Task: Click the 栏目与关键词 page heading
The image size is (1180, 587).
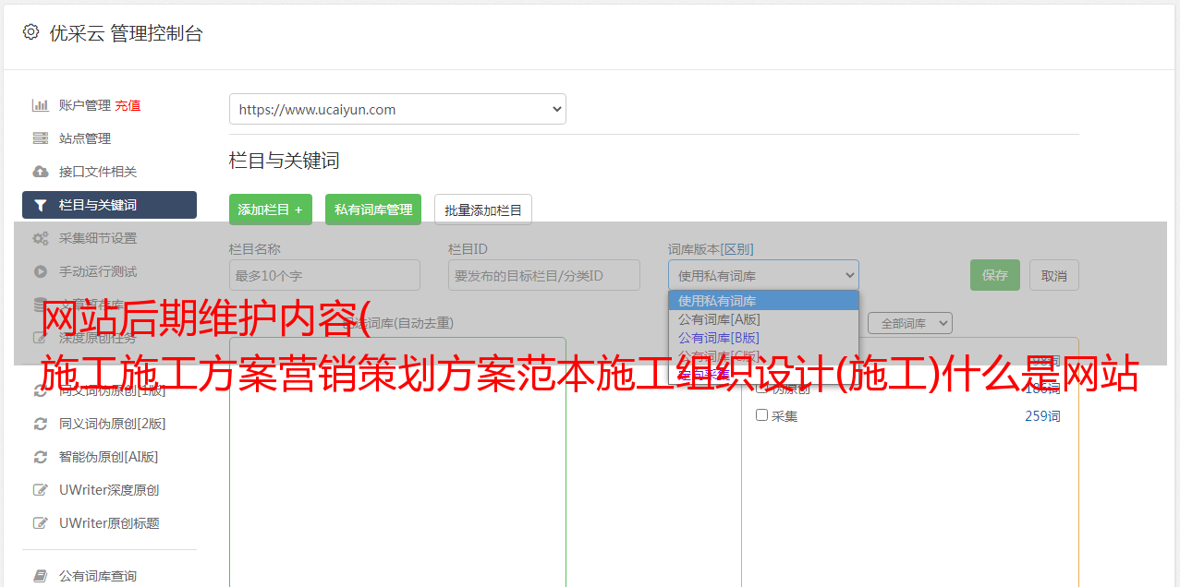Action: pyautogui.click(x=285, y=161)
